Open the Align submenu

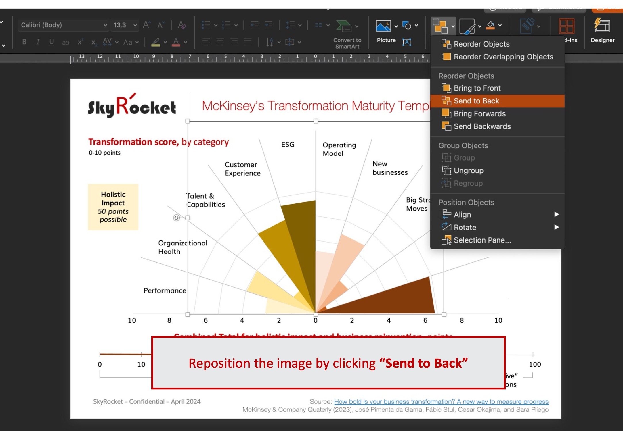(x=498, y=215)
